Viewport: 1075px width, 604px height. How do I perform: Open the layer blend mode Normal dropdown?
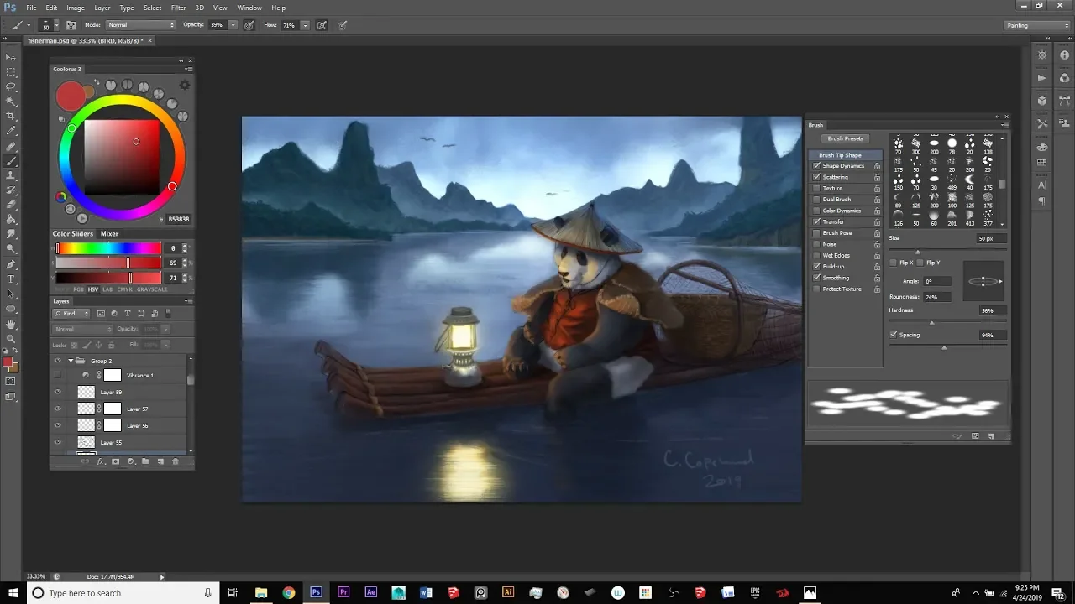[x=82, y=329]
